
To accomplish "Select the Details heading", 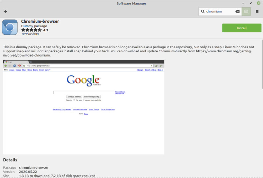I will [x=10, y=160].
